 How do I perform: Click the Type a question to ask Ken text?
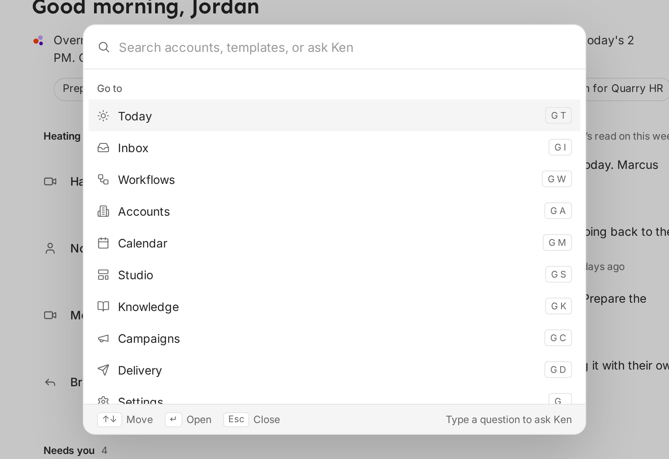point(509,419)
